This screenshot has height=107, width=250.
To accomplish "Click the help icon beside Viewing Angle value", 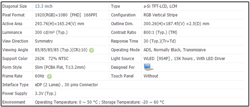I will (91, 50).
